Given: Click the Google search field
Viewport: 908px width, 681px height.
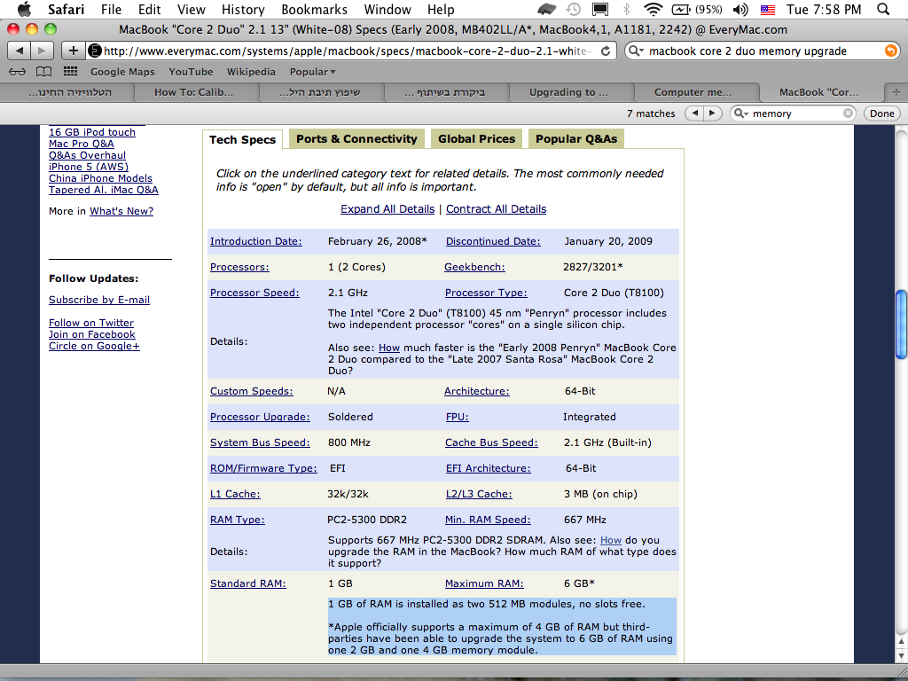Looking at the screenshot, I should [x=762, y=51].
